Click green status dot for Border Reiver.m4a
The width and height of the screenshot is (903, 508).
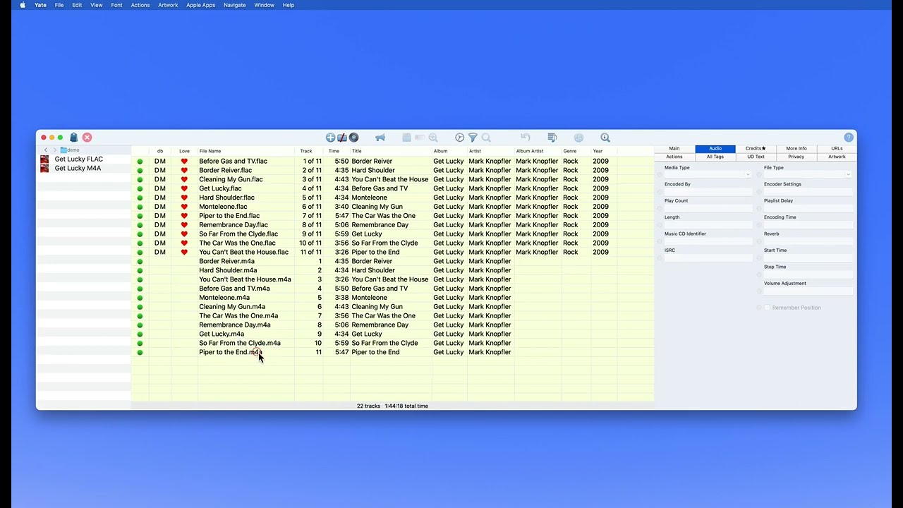(140, 261)
